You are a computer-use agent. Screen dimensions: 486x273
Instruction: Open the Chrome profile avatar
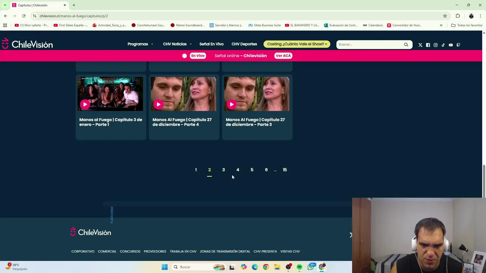click(x=471, y=16)
